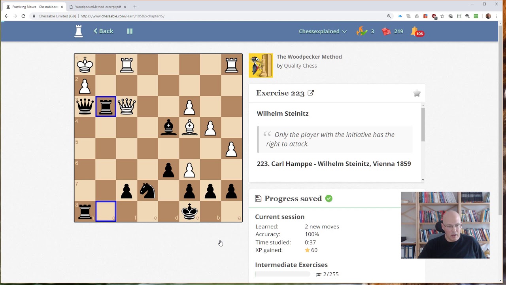Click the exercise text scrollbar thumb
The height and width of the screenshot is (285, 506).
pyautogui.click(x=423, y=124)
